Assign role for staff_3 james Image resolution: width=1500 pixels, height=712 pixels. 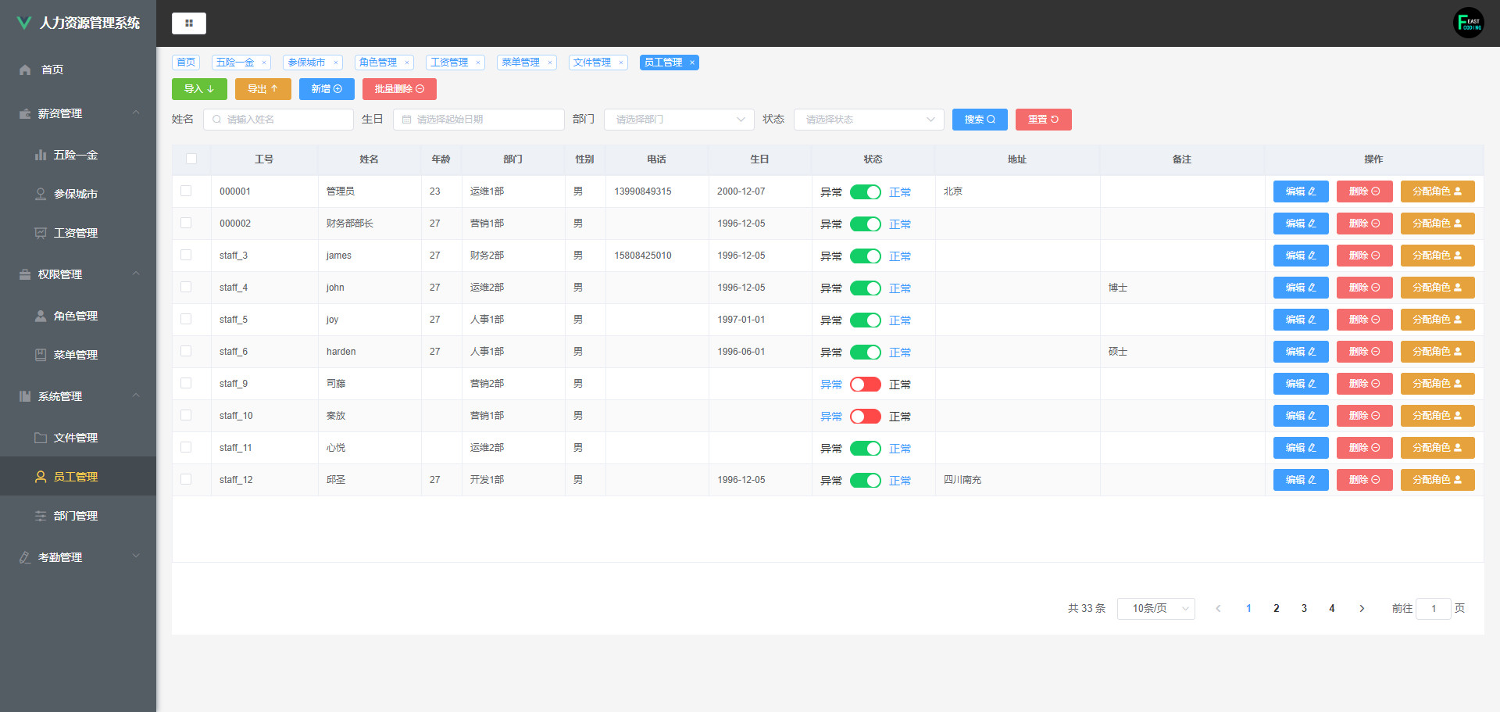pos(1437,256)
